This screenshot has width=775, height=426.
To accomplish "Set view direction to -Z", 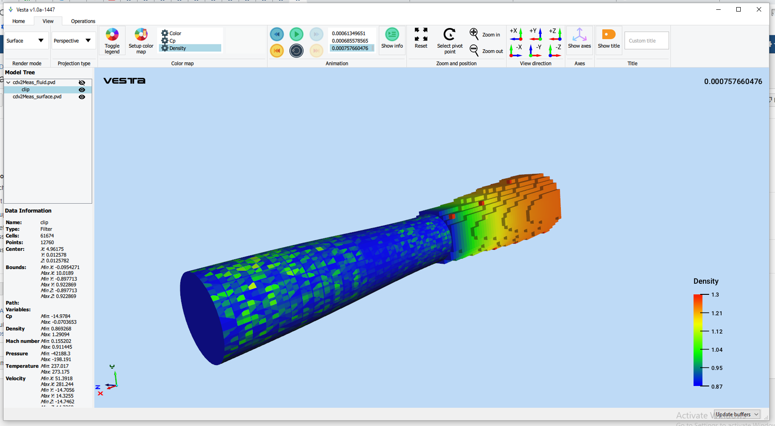I will point(555,50).
